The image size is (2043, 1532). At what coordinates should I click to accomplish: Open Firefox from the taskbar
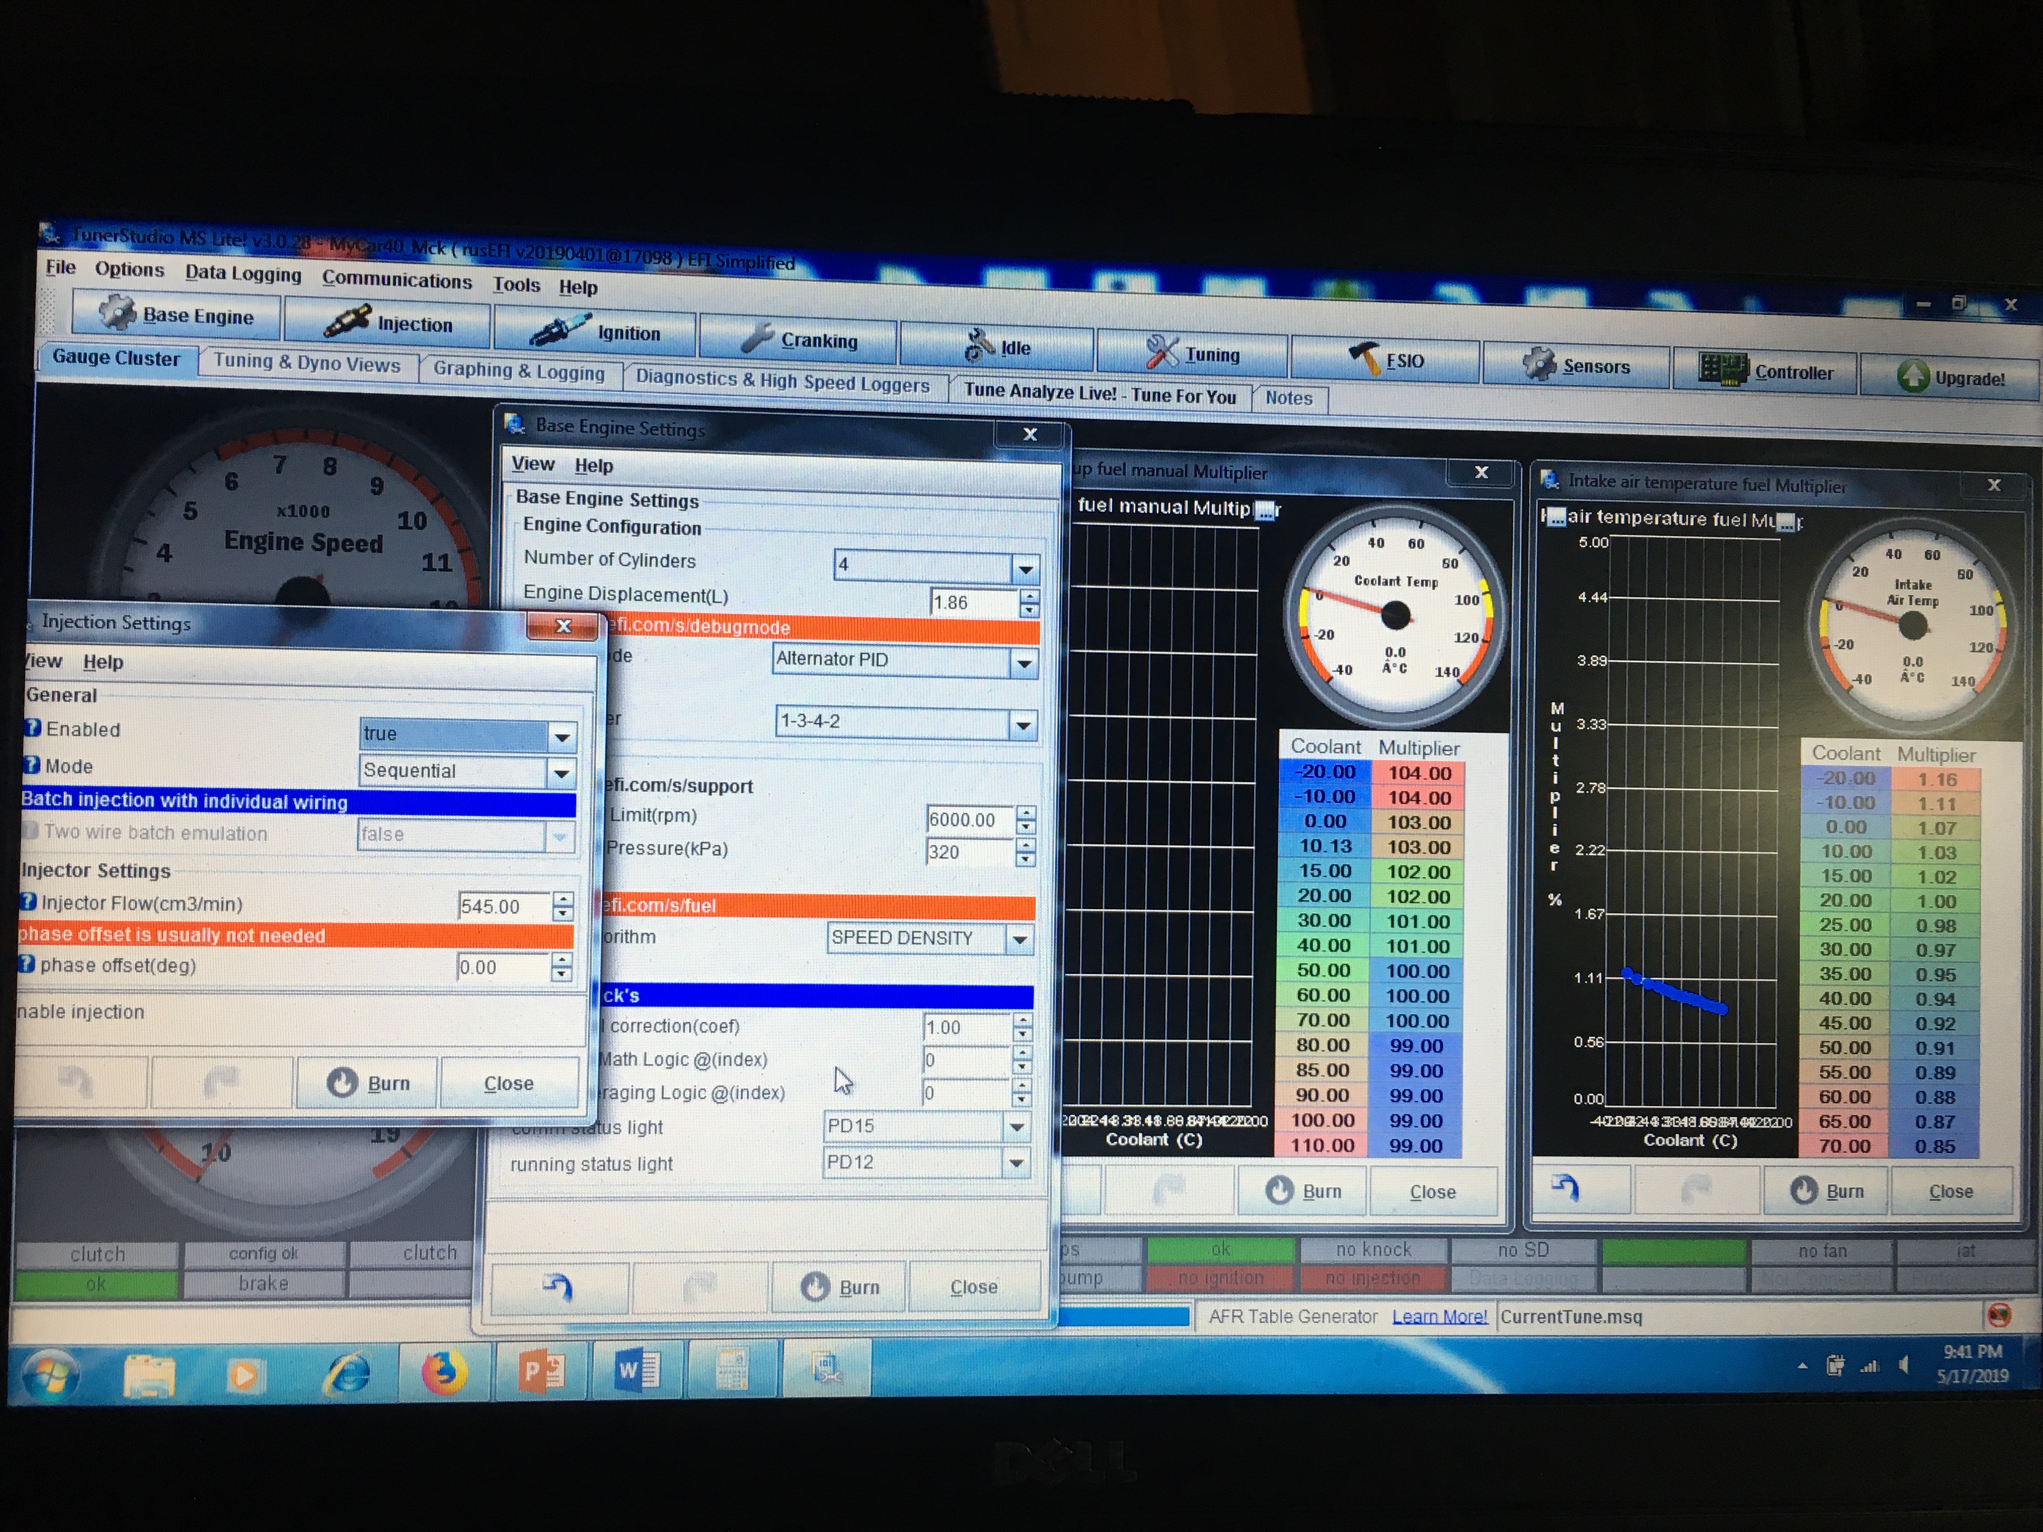[444, 1372]
